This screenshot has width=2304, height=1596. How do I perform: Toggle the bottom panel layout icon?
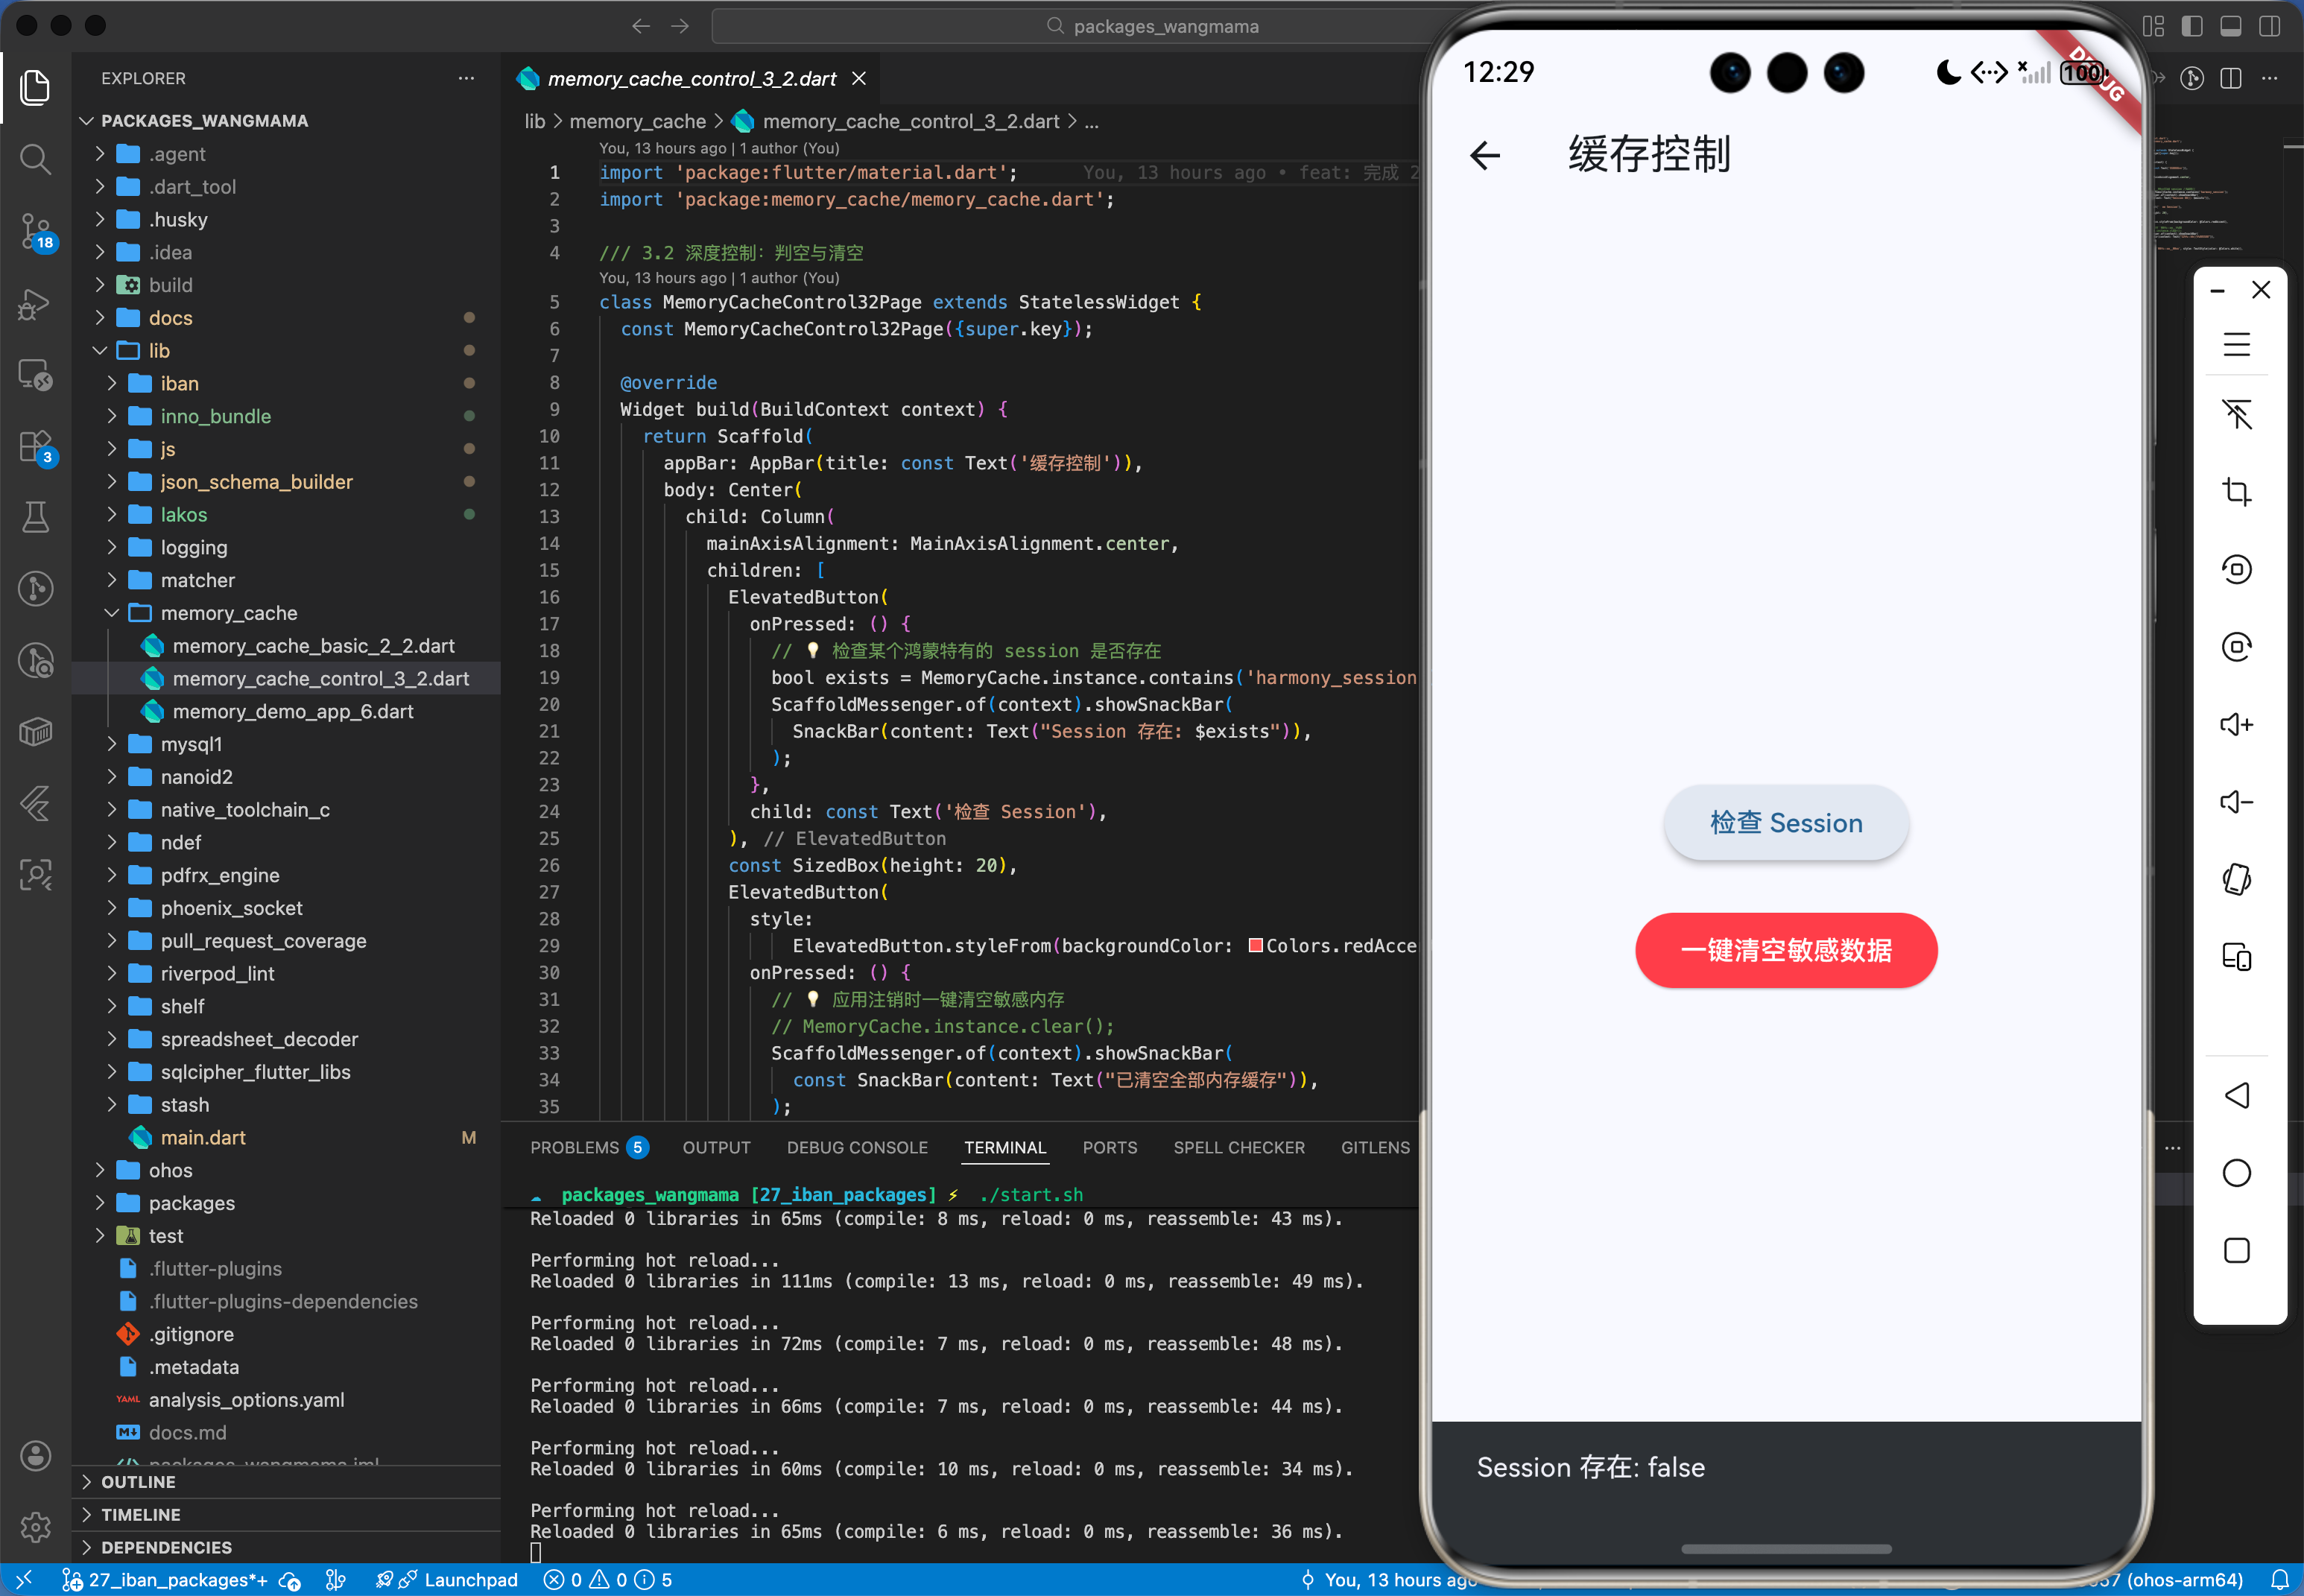(2230, 26)
